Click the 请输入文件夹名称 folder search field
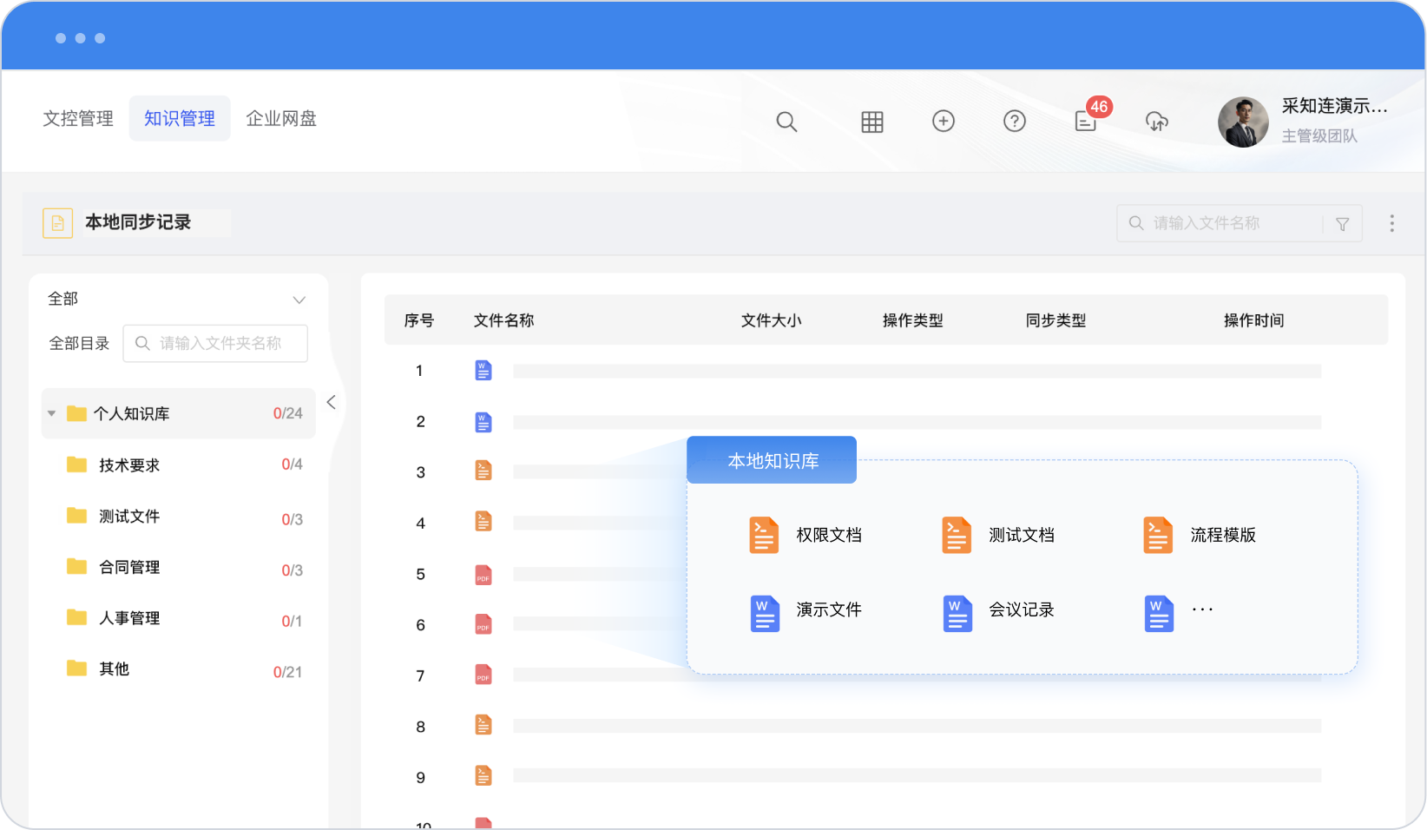The width and height of the screenshot is (1427, 830). (220, 344)
